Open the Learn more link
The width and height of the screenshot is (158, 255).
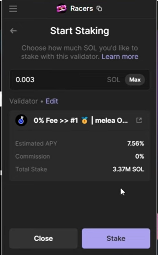click(x=120, y=57)
